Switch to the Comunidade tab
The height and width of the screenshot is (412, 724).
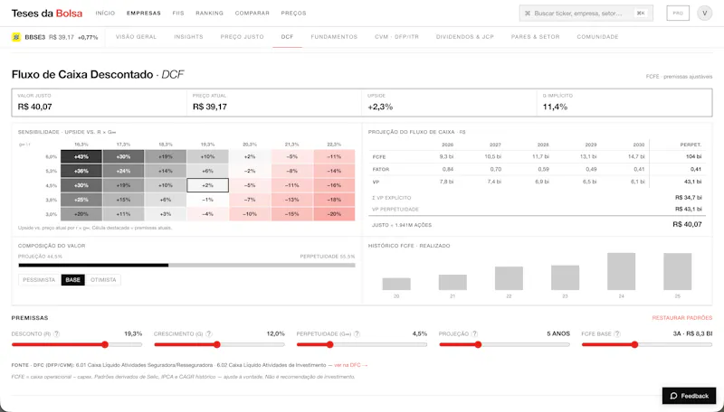coord(597,37)
